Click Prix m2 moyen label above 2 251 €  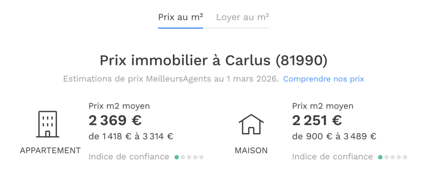(323, 106)
